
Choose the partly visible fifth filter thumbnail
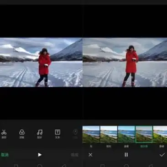160,135
